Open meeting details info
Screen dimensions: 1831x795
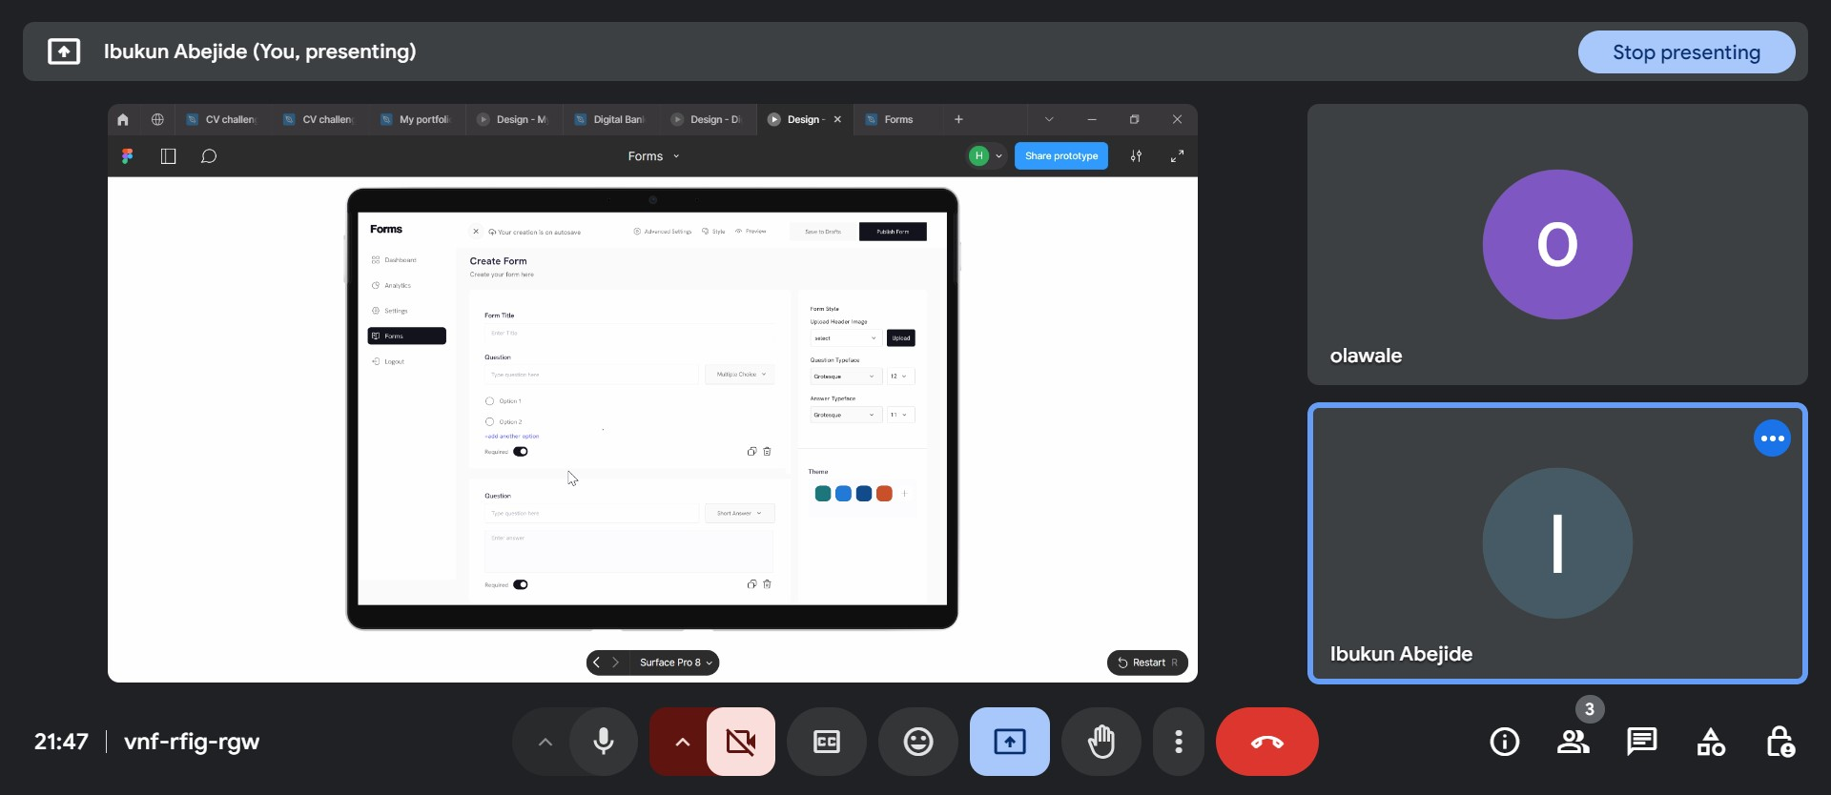[1504, 742]
